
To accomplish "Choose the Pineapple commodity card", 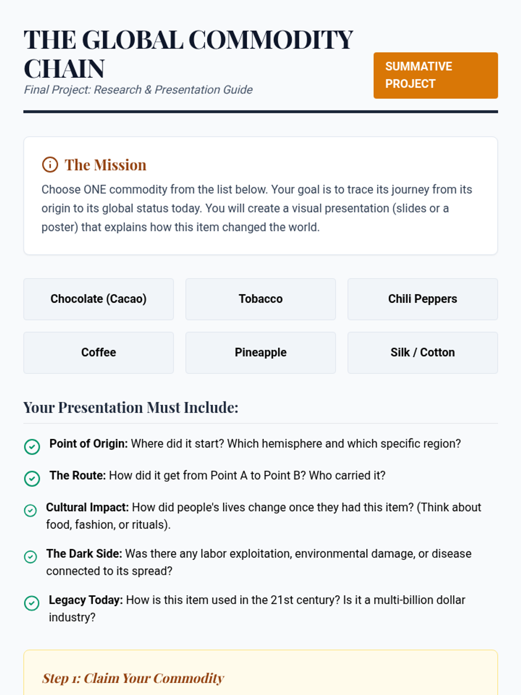I will pos(260,352).
